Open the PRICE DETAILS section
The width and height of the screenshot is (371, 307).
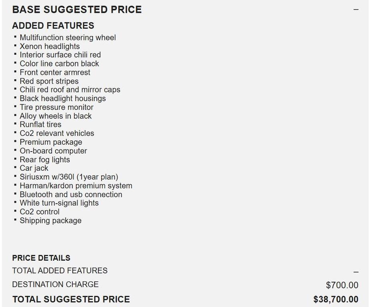tap(41, 258)
